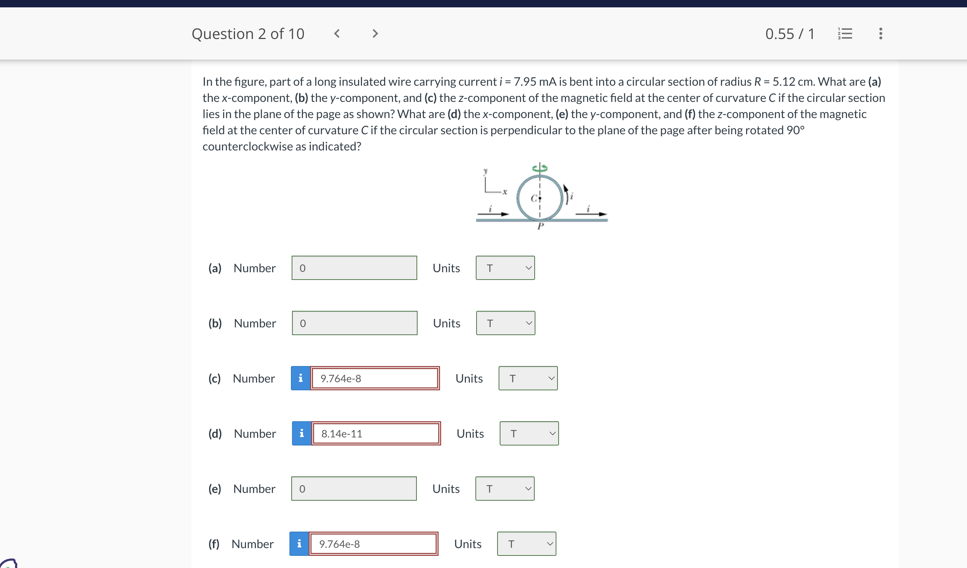Click the avatar icon at bottom-left corner

point(8,563)
